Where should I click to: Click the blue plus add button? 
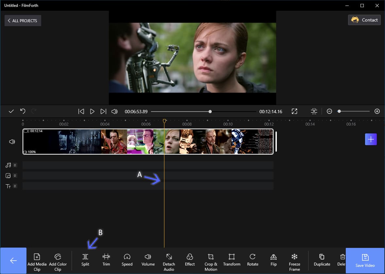click(x=371, y=139)
